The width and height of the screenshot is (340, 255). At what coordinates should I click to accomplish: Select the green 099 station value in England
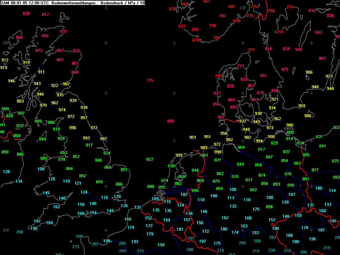99,182
